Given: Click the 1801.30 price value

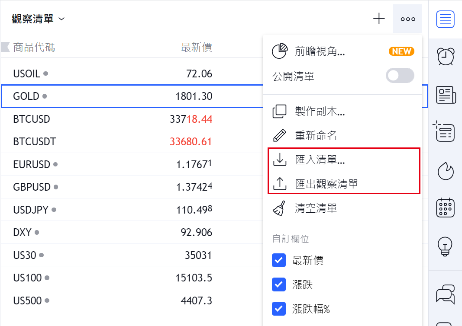Looking at the screenshot, I should click(x=194, y=96).
